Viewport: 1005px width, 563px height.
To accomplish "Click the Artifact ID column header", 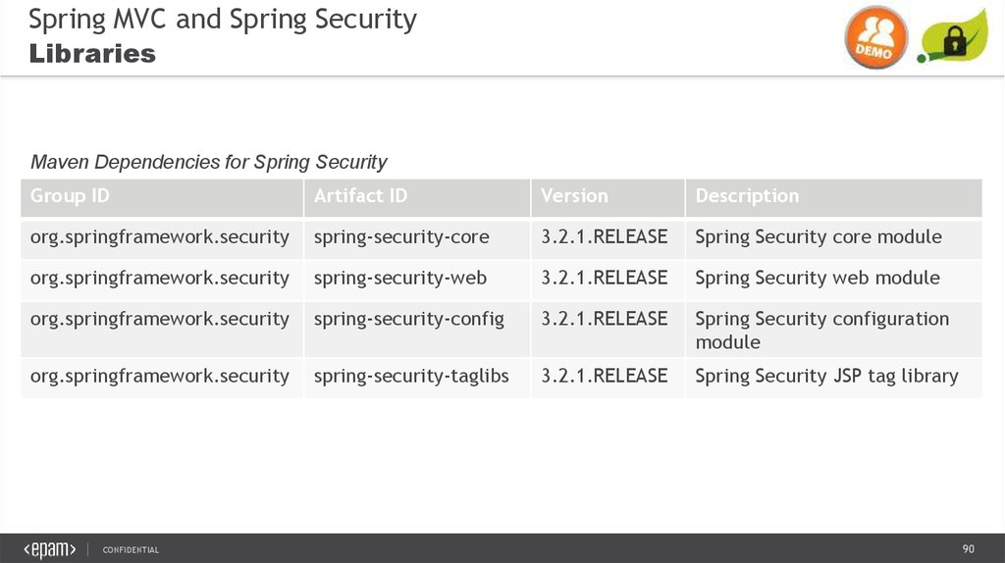I will 360,196.
